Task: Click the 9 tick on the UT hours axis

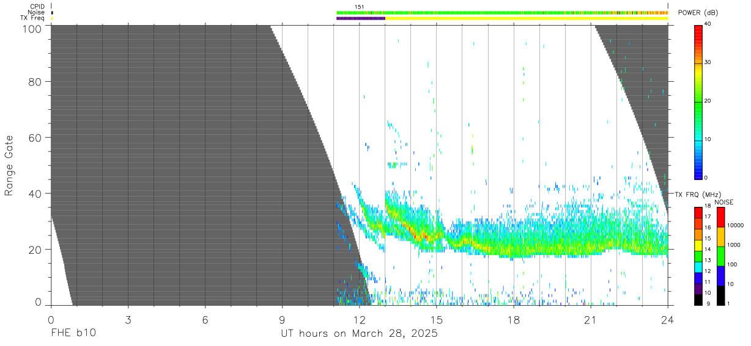Action: (x=282, y=320)
